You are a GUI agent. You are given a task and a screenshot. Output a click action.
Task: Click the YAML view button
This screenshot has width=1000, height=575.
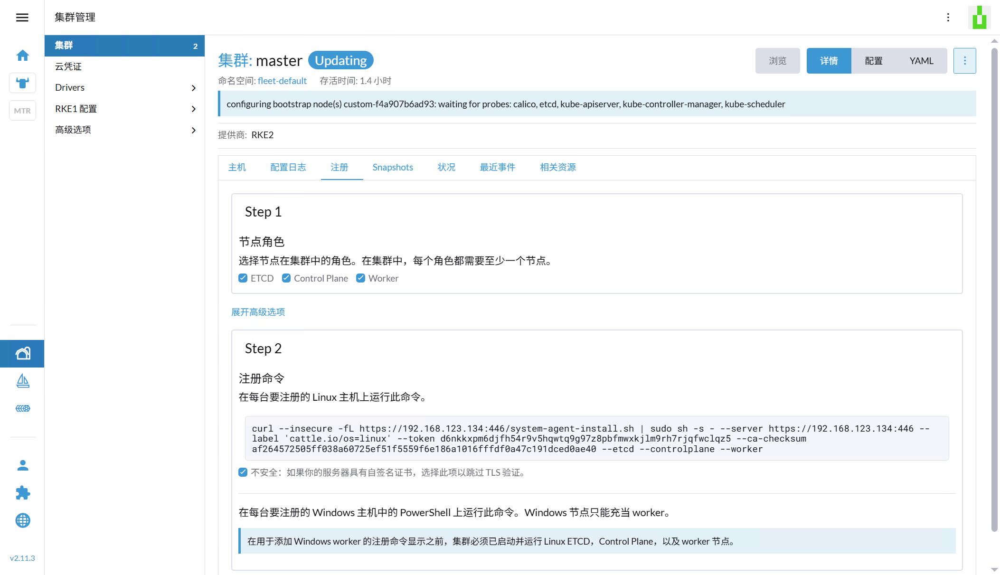921,61
